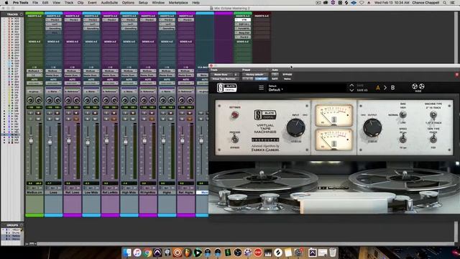Click the Lo-Fi insert on Low Mids track
Viewport: 460px width, 259px height.
(91, 24)
